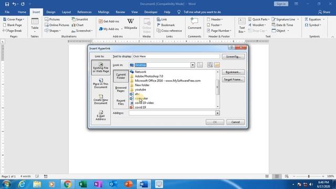Insert a Page Break
The image size is (336, 189).
coord(12,30)
